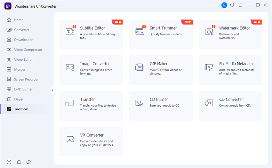The height and width of the screenshot is (168, 272).
Task: Click the GIF Maker icon
Action: tap(140, 67)
